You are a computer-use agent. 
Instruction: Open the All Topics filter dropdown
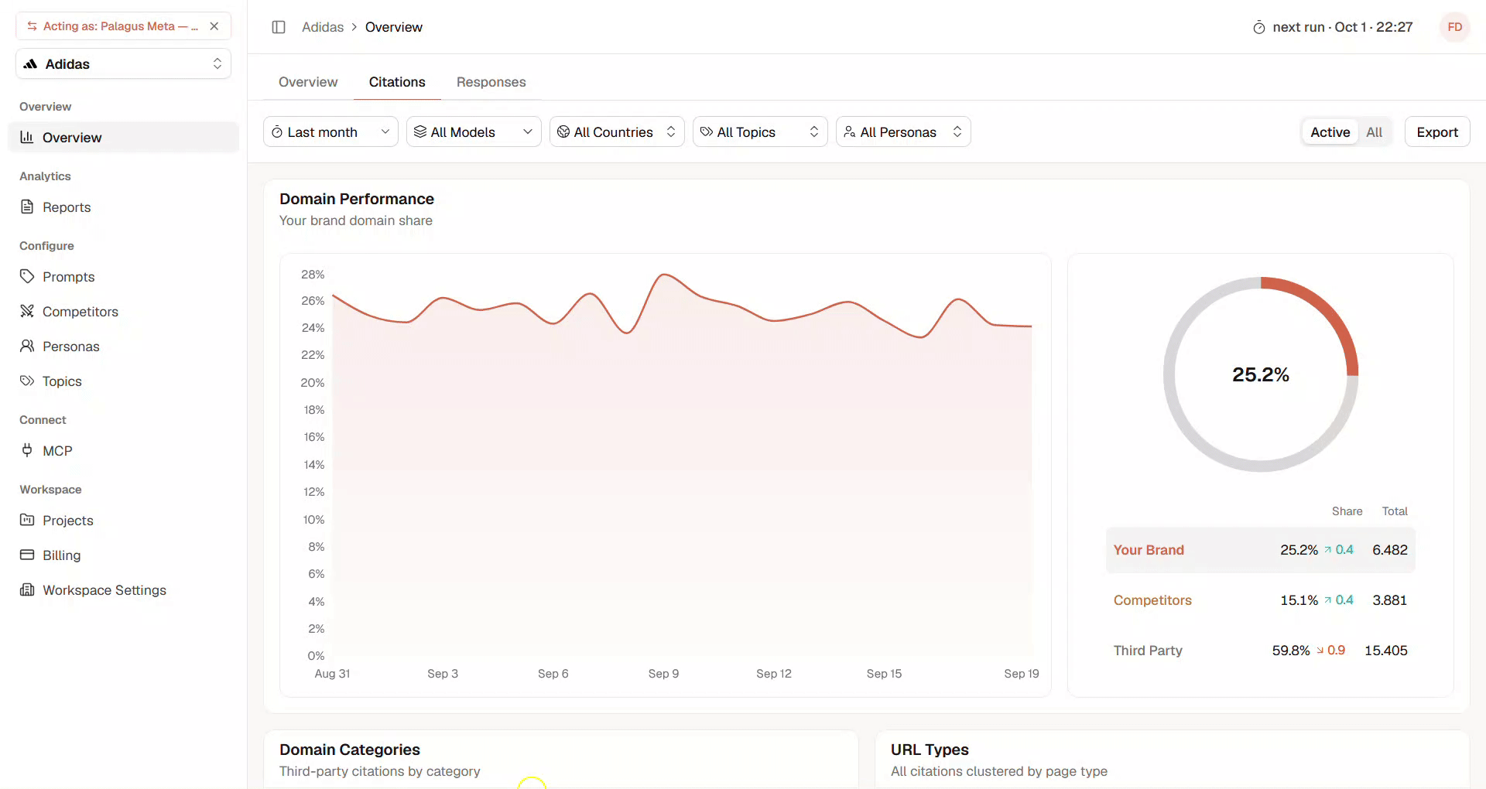coord(760,131)
